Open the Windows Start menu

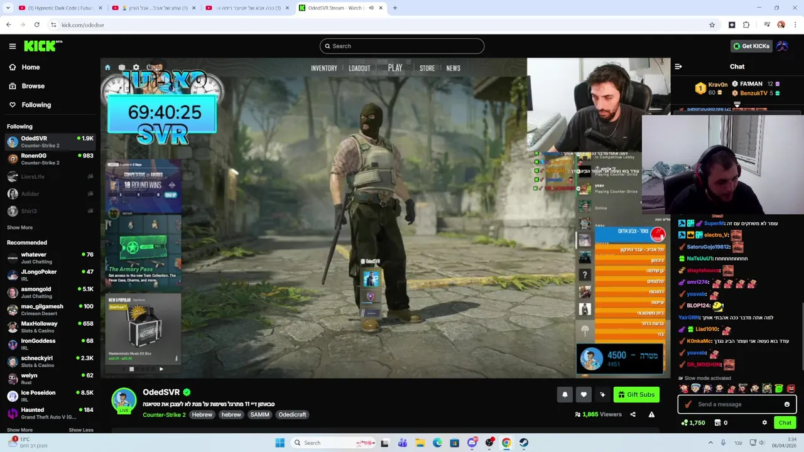click(x=280, y=443)
